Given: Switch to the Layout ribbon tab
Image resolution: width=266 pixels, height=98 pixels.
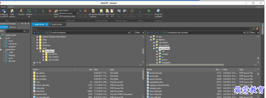Looking at the screenshot, I should click(x=11, y=7).
